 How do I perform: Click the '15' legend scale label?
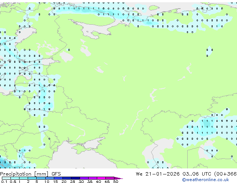pyautogui.click(x=55, y=182)
